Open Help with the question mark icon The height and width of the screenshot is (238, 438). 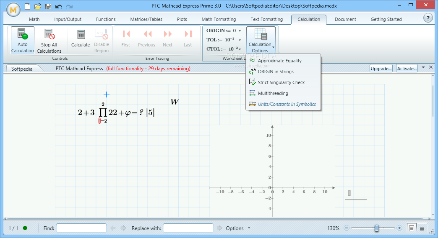click(428, 18)
